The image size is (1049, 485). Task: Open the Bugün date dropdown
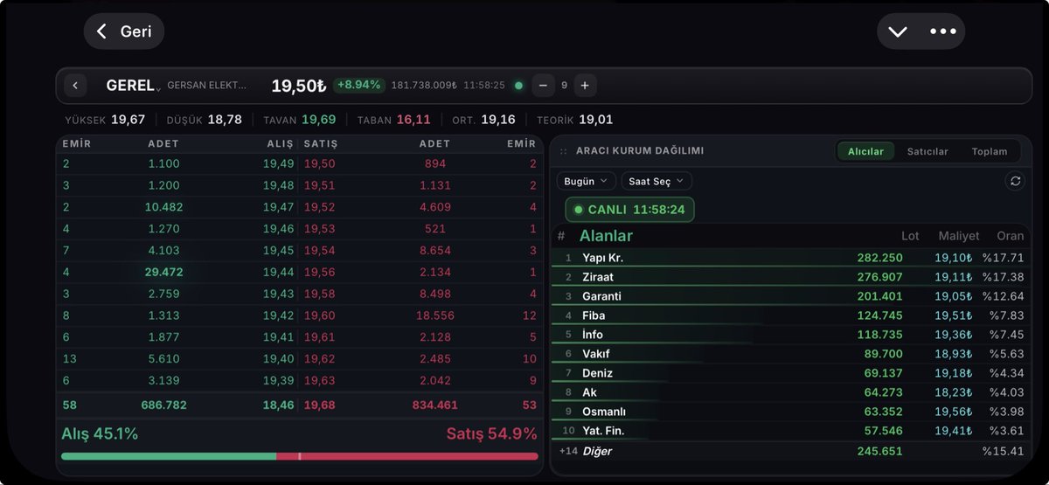pos(587,181)
